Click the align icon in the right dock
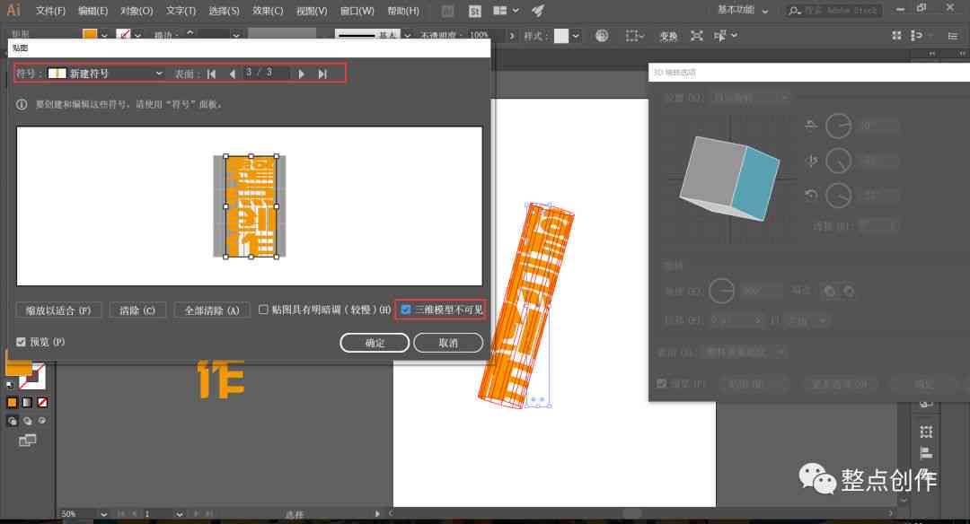970x524 pixels. 926,453
